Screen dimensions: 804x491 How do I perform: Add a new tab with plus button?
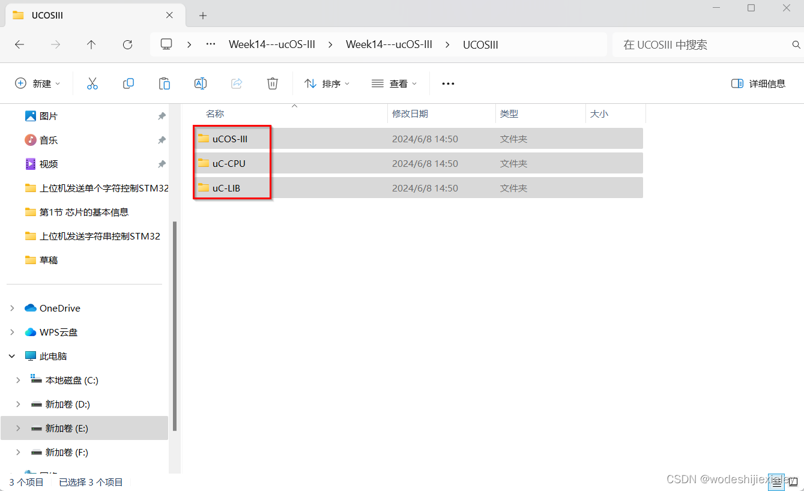point(203,16)
